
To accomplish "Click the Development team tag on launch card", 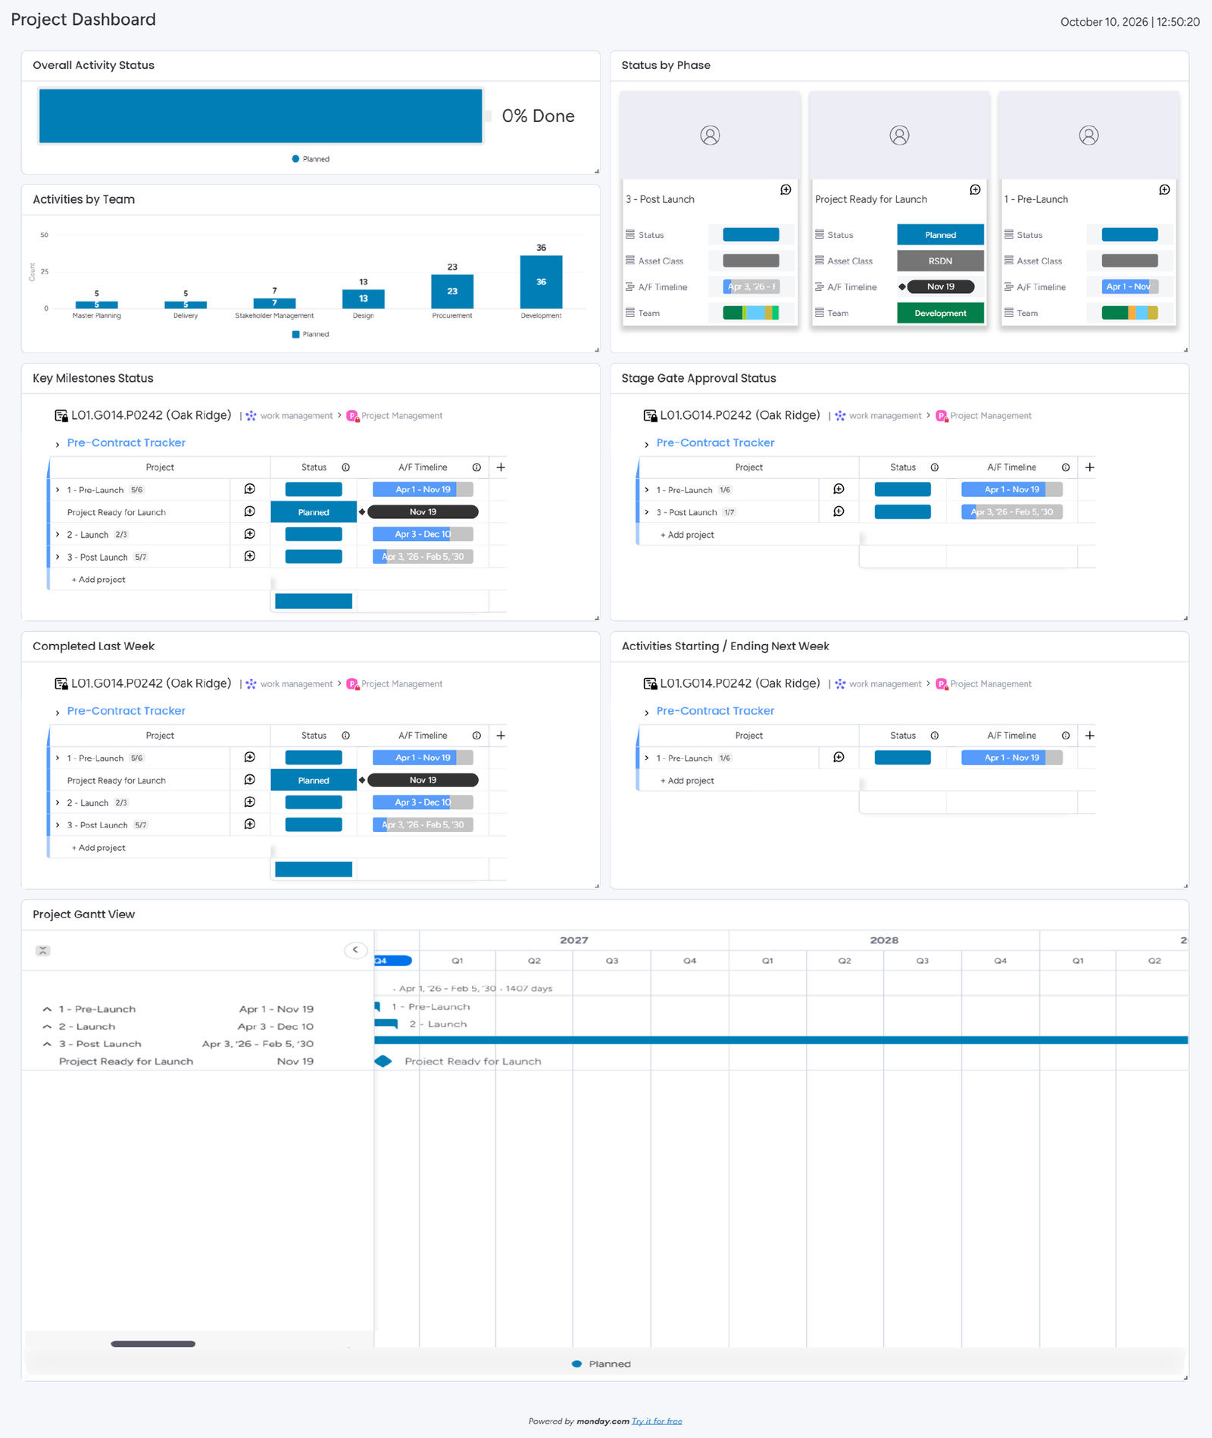I will (940, 313).
